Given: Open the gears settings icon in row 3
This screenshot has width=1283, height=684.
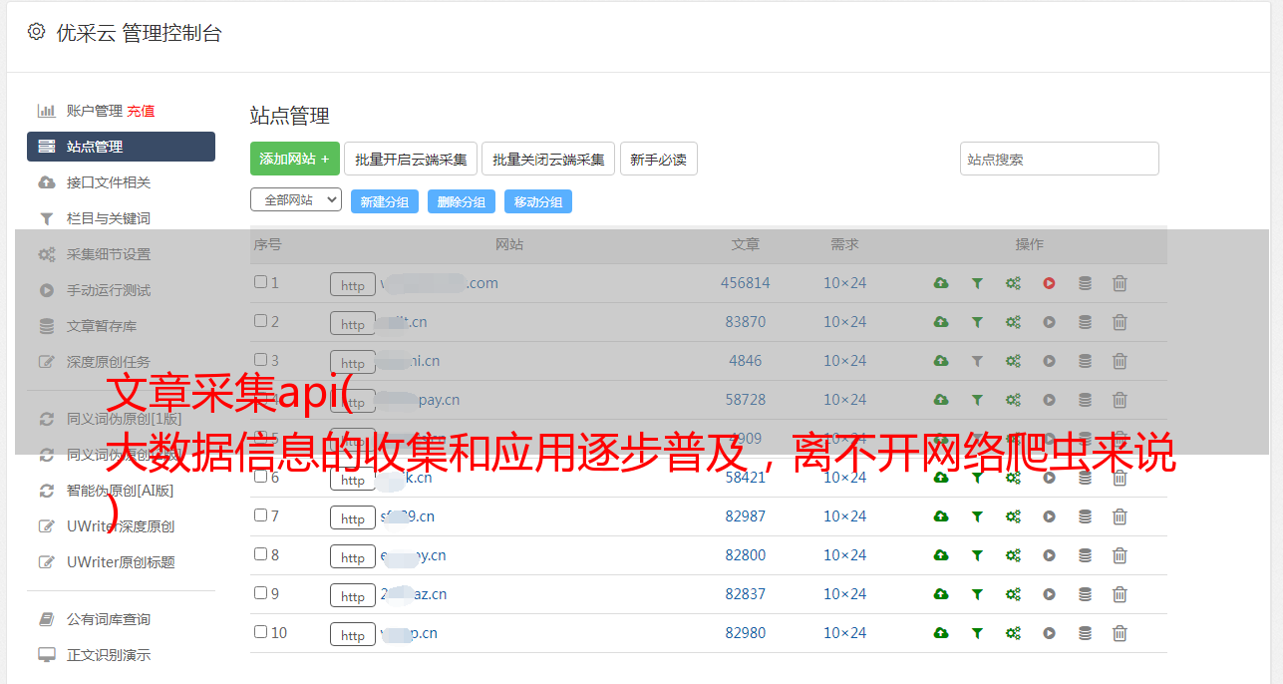Looking at the screenshot, I should click(x=1013, y=361).
